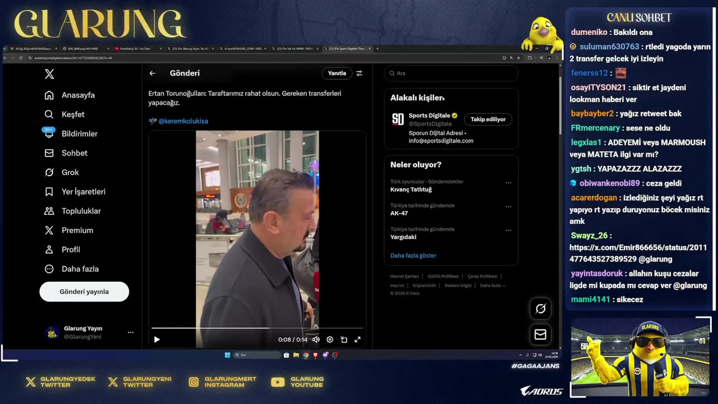Open Chrome from the taskbar
Screen dimensions: 718x404
(306, 355)
